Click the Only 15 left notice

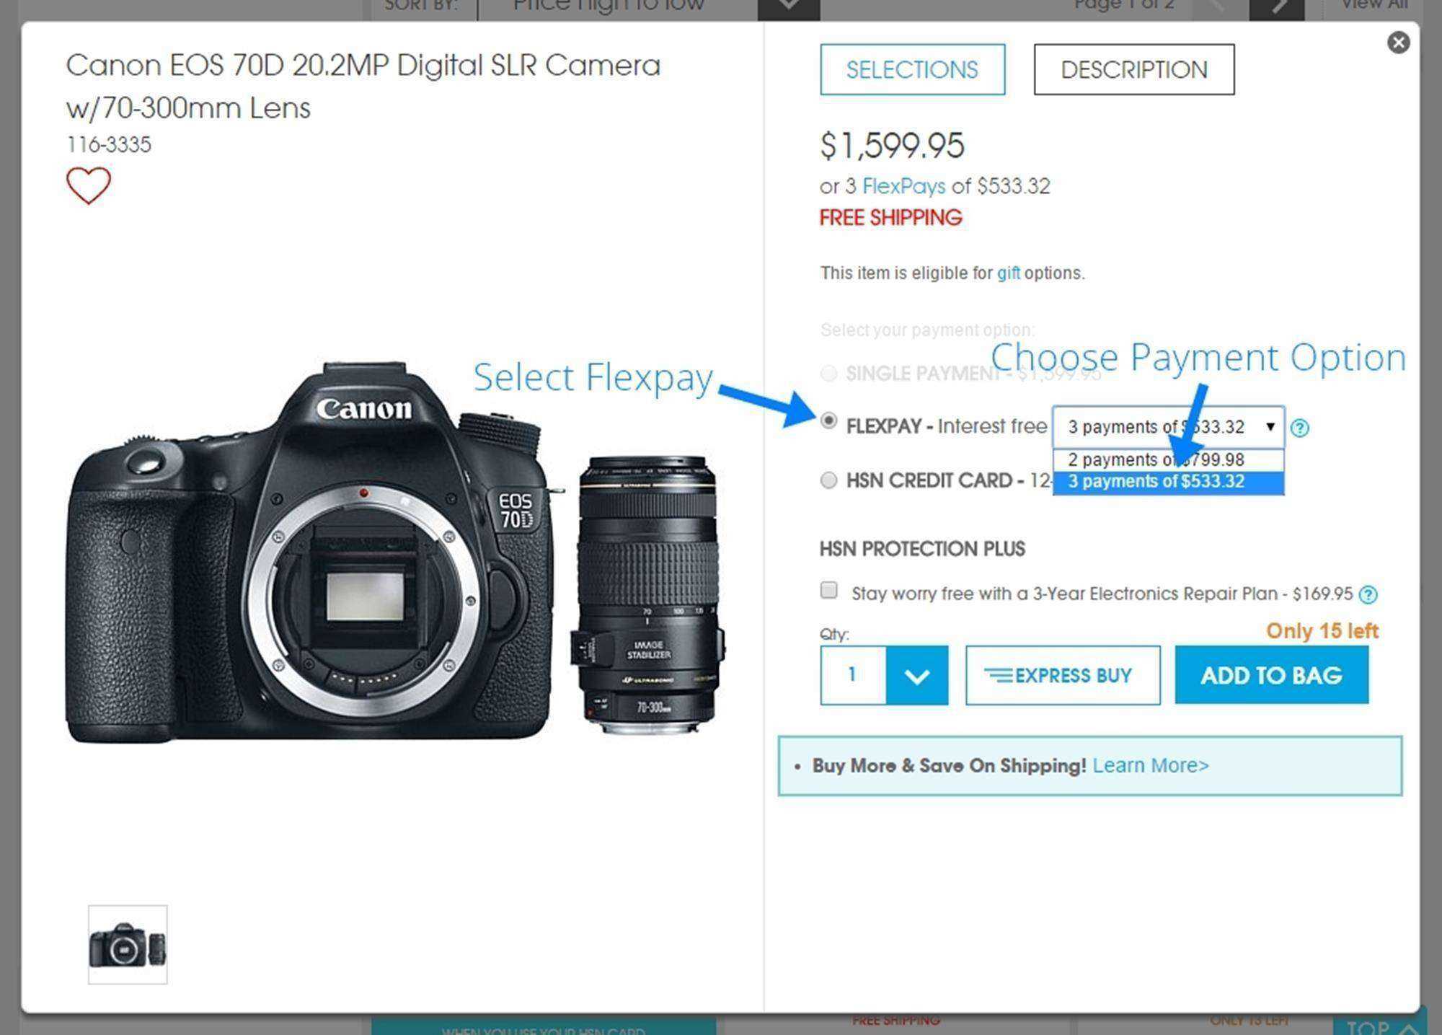pyautogui.click(x=1322, y=631)
